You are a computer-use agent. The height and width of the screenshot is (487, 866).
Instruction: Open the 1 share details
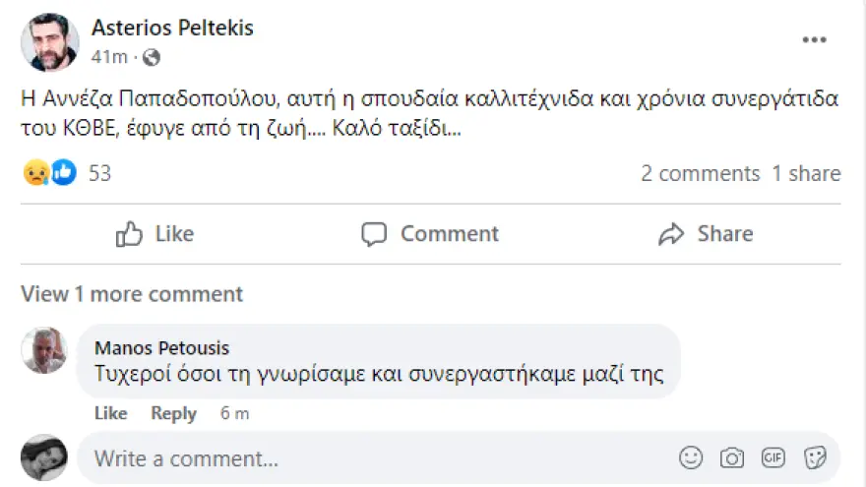[x=806, y=174]
